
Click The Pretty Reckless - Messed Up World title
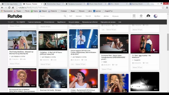click(21, 53)
